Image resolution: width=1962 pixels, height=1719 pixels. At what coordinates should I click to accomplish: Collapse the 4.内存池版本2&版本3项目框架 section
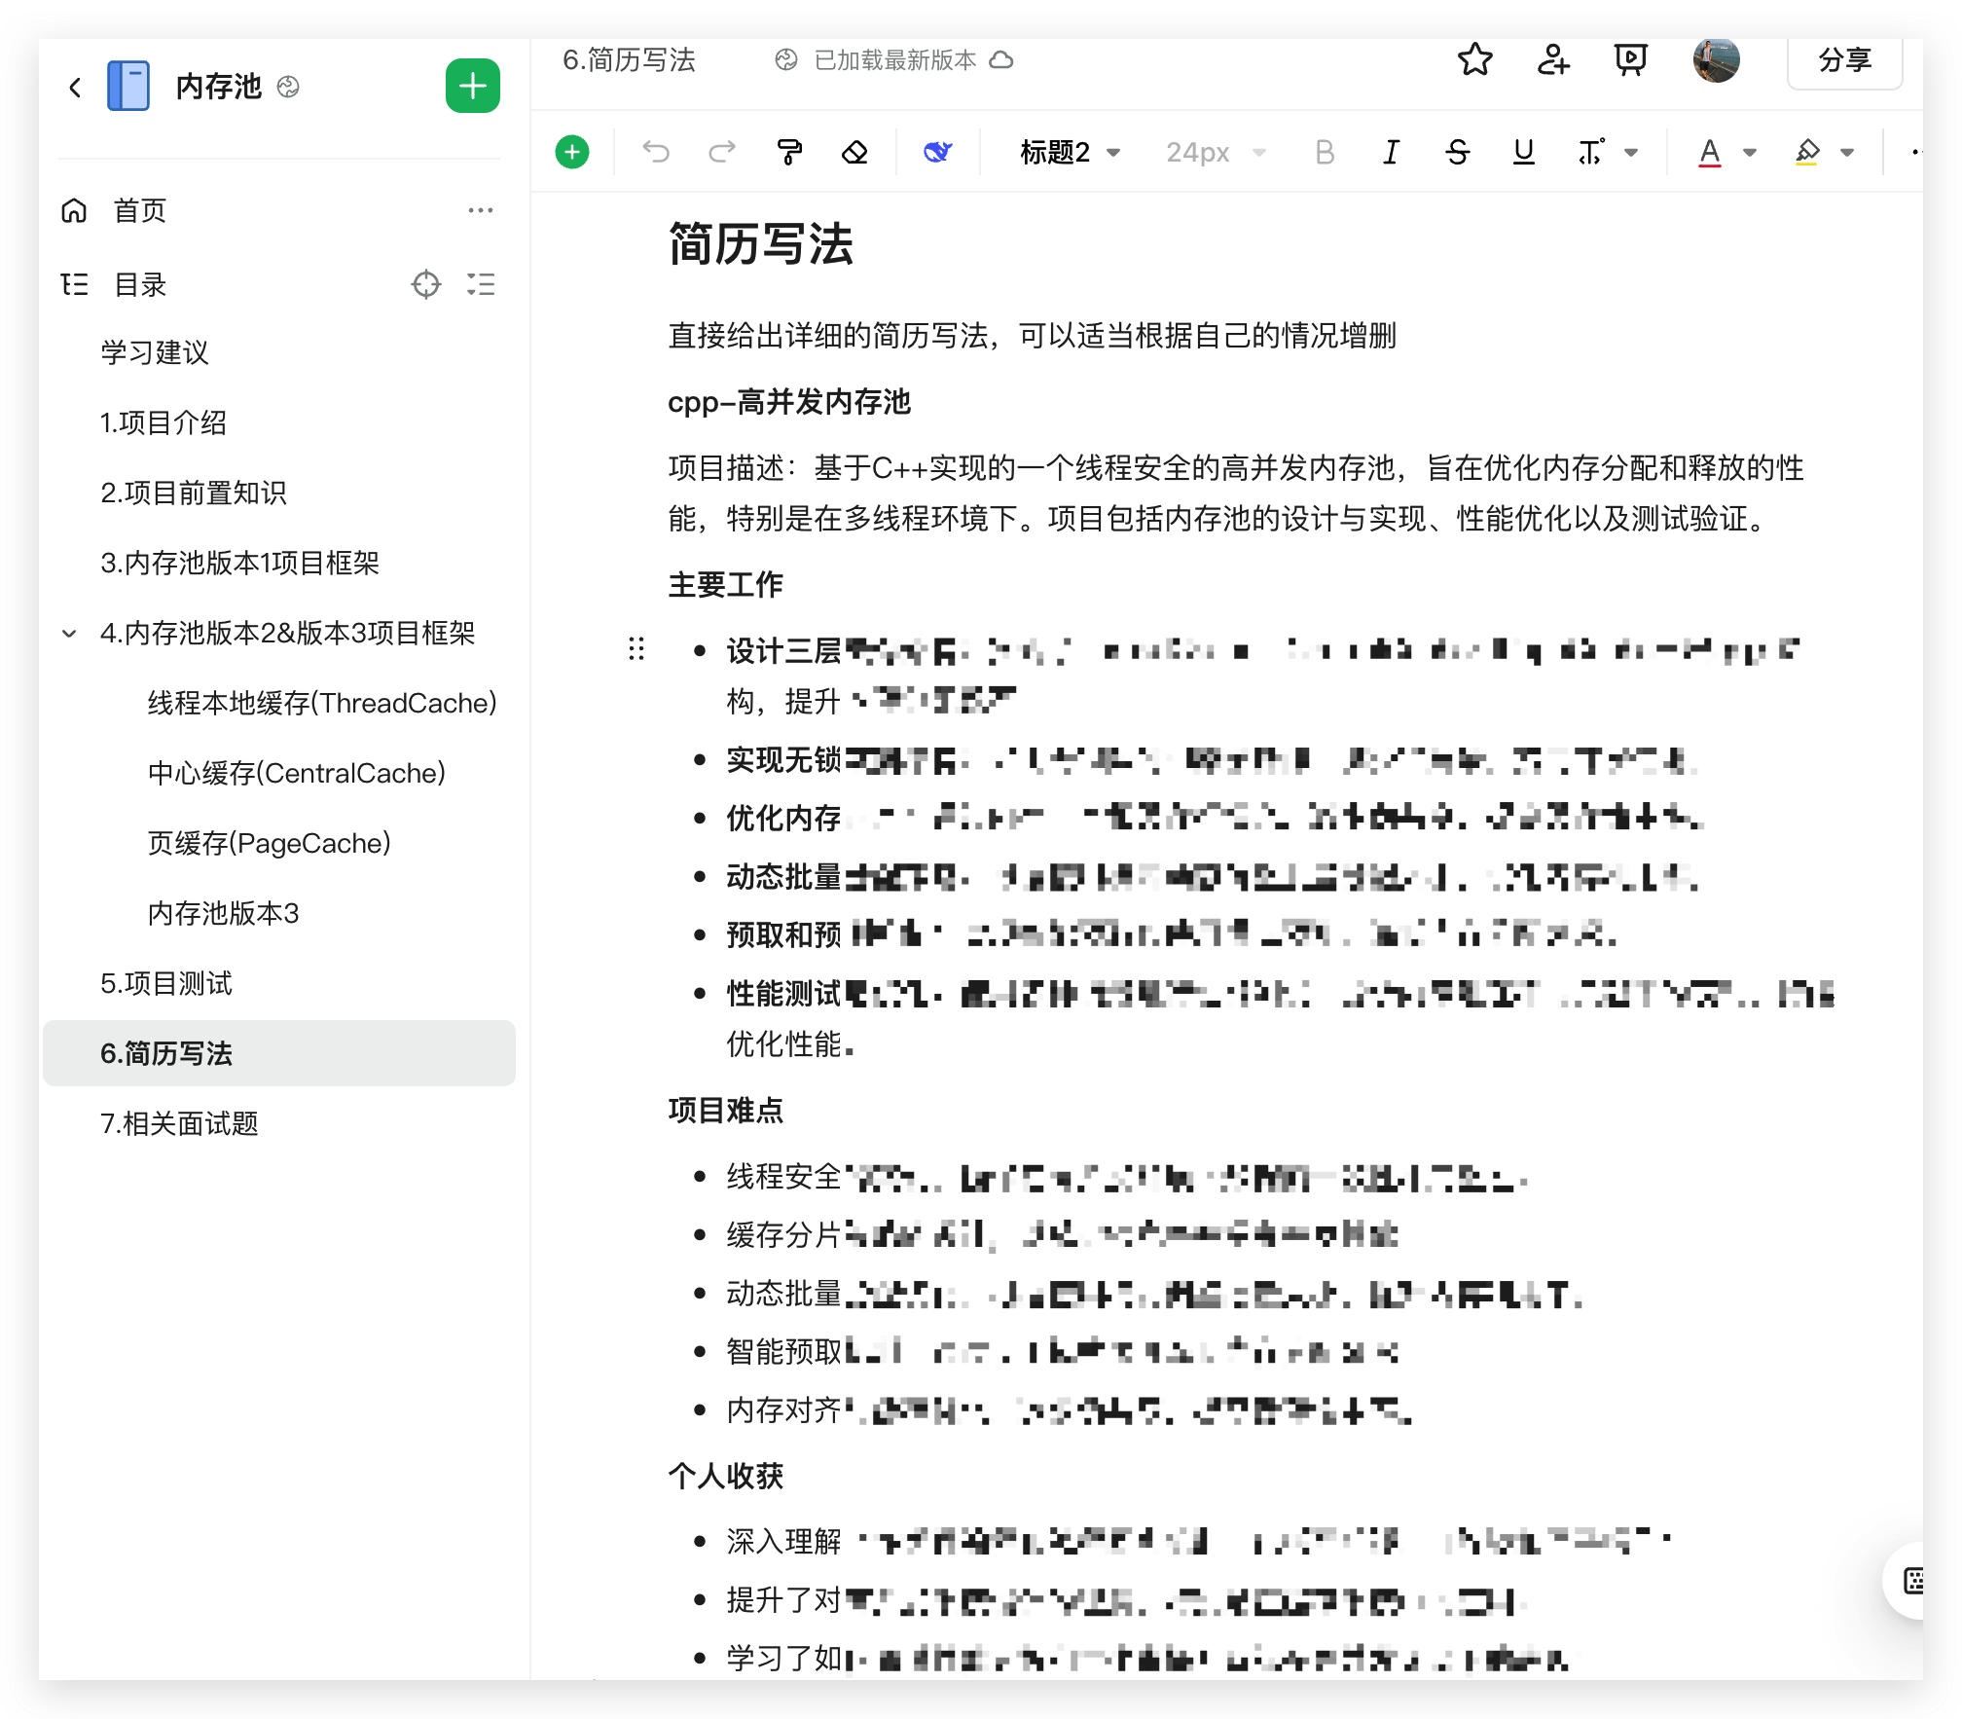[x=69, y=634]
